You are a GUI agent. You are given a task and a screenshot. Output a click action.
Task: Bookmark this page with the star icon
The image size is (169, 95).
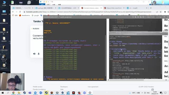point(161,12)
